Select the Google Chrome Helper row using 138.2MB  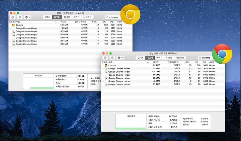coord(163,72)
